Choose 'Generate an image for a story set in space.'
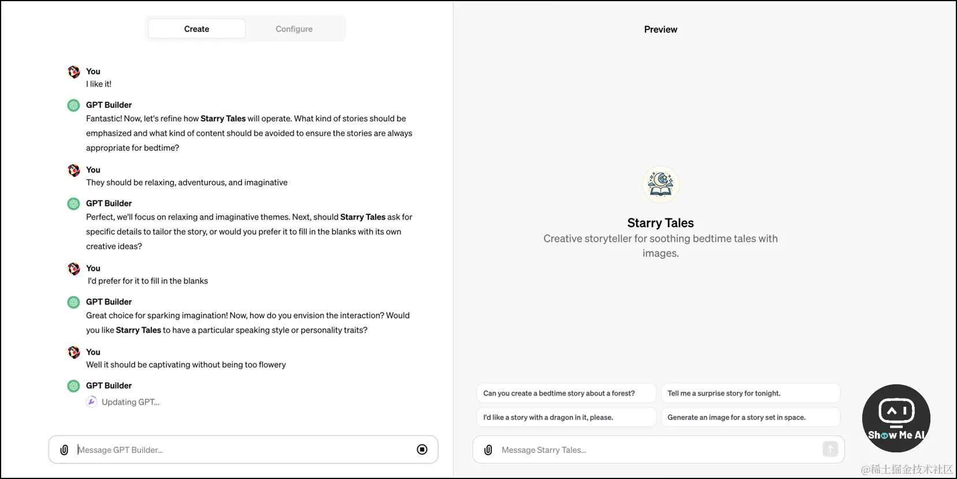957x479 pixels. (x=751, y=417)
